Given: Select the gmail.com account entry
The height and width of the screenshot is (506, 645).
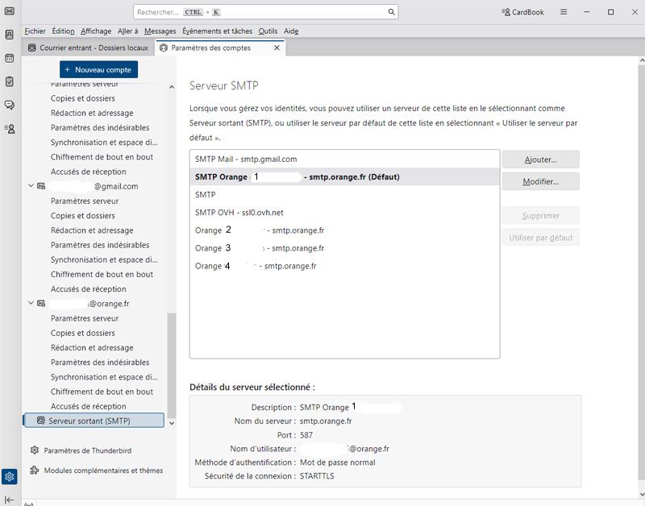Looking at the screenshot, I should (x=94, y=186).
